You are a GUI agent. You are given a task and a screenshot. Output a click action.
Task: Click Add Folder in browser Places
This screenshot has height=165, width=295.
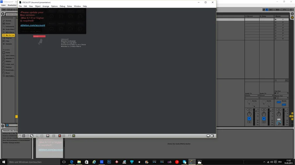coord(9,76)
